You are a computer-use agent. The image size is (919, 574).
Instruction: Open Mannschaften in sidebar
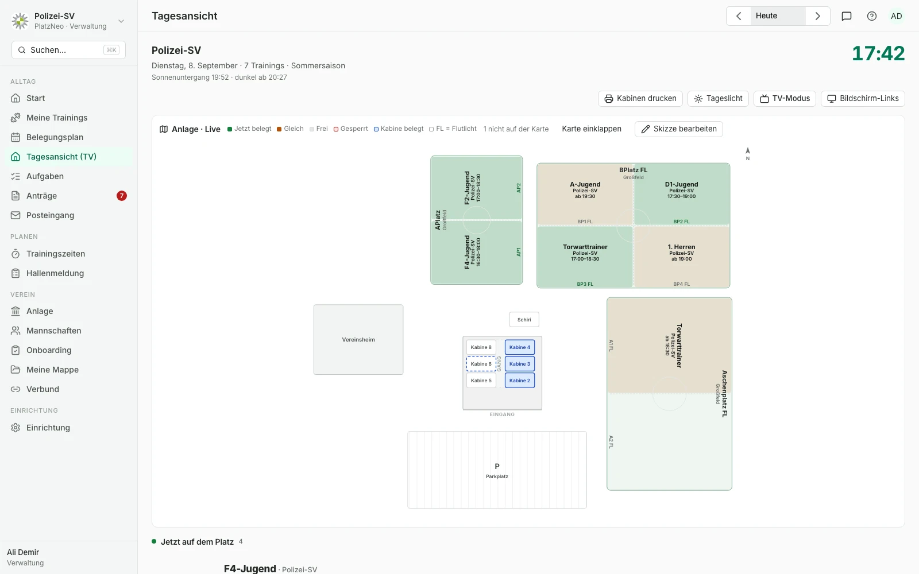(x=69, y=331)
